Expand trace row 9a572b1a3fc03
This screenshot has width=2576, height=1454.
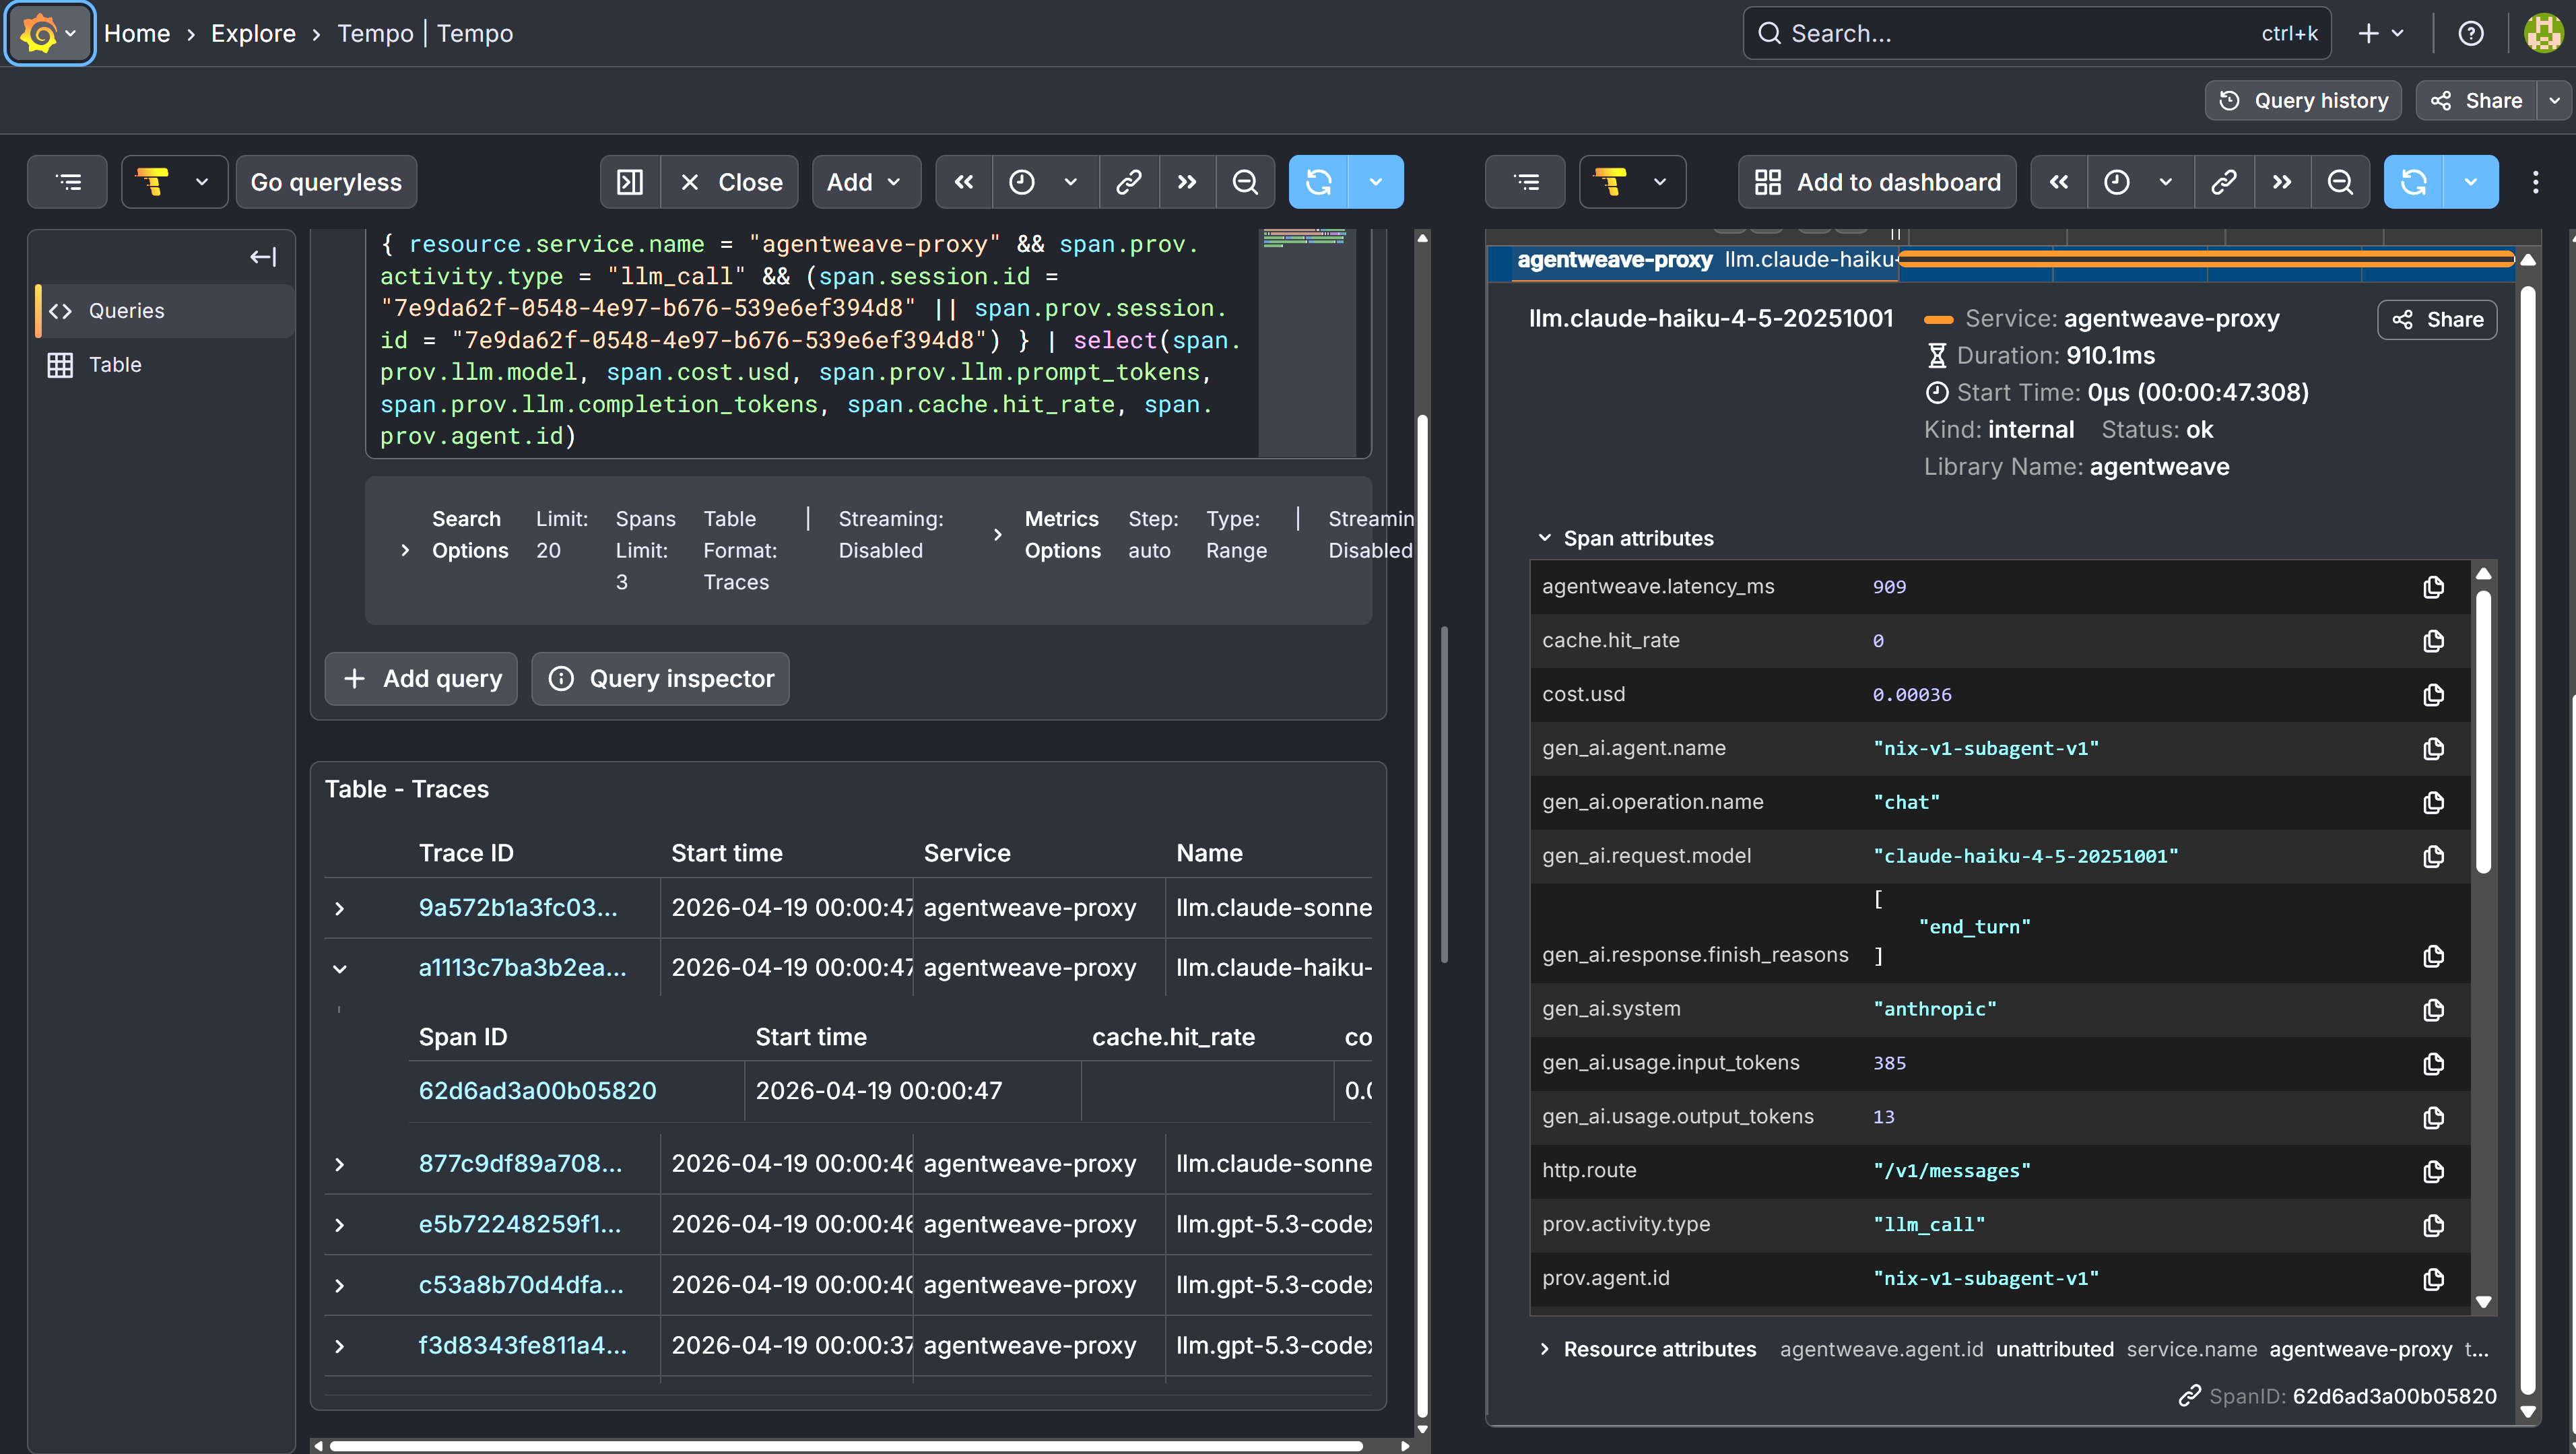340,908
